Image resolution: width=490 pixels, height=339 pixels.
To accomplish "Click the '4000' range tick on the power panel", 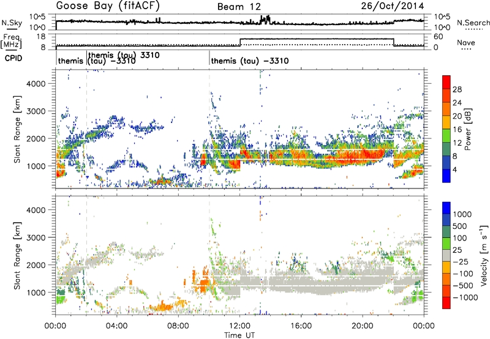I will click(x=36, y=84).
